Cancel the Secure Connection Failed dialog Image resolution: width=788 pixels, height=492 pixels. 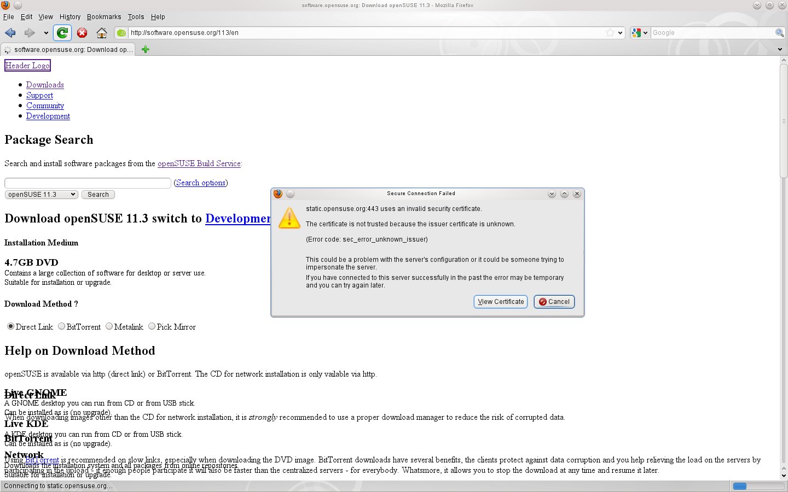coord(554,302)
